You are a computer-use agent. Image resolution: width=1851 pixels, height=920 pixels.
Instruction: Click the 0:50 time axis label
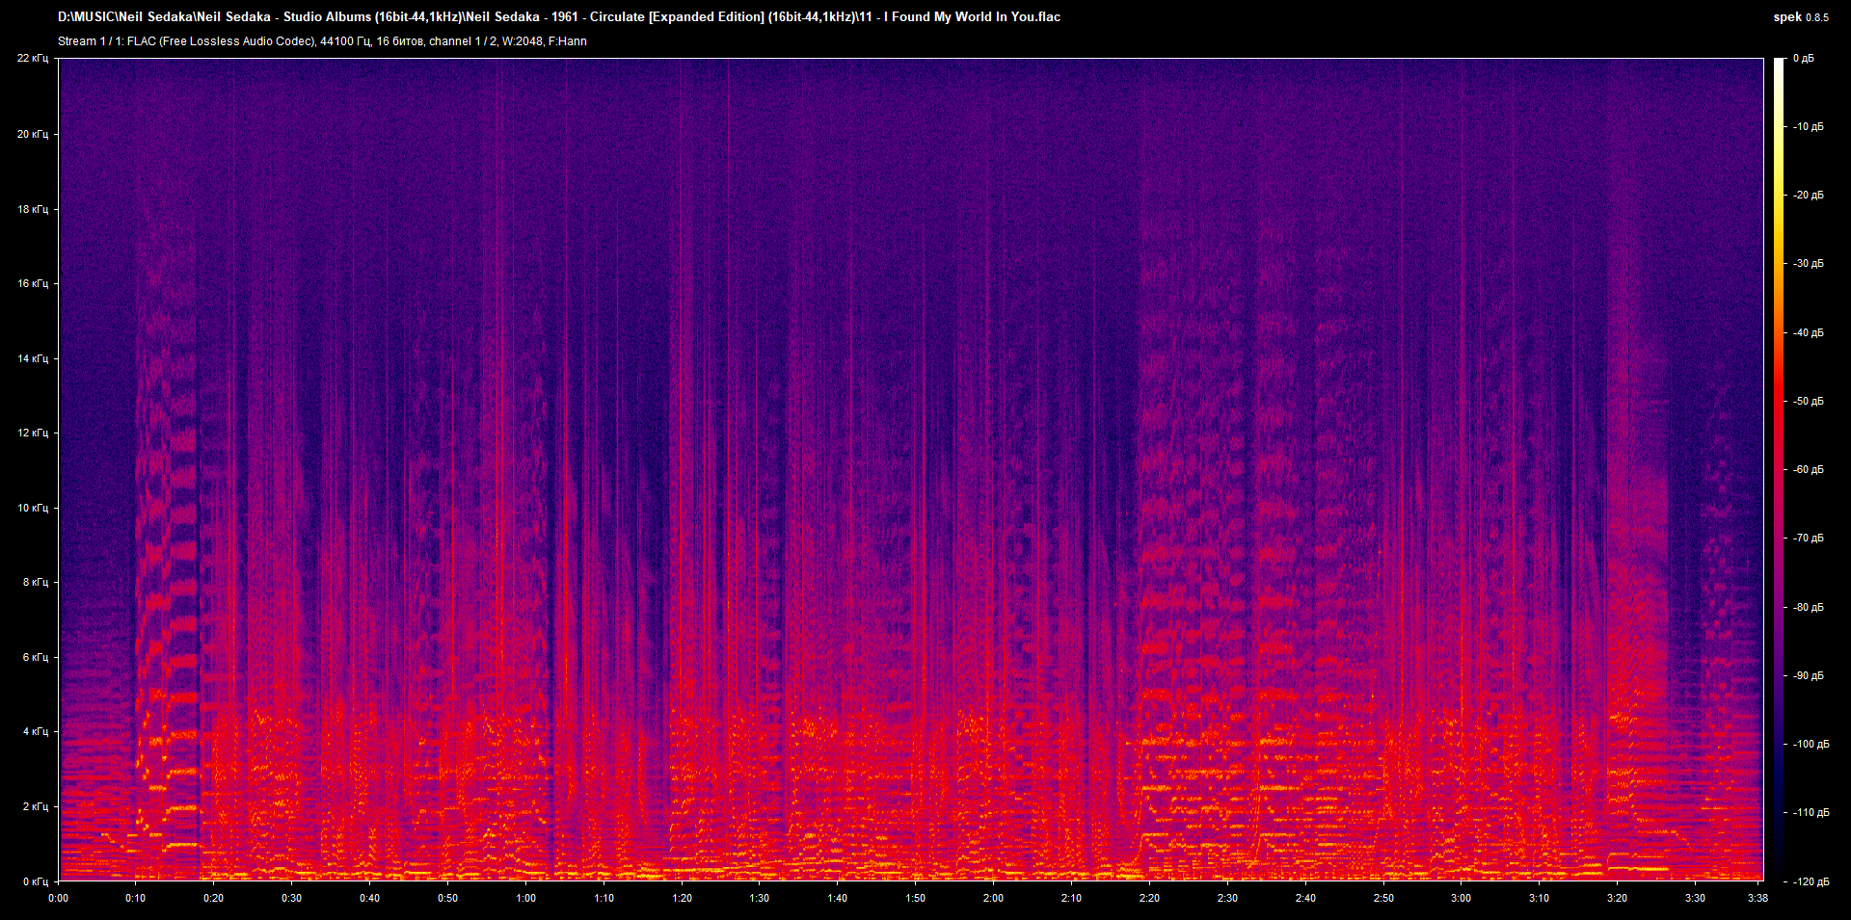tap(447, 898)
